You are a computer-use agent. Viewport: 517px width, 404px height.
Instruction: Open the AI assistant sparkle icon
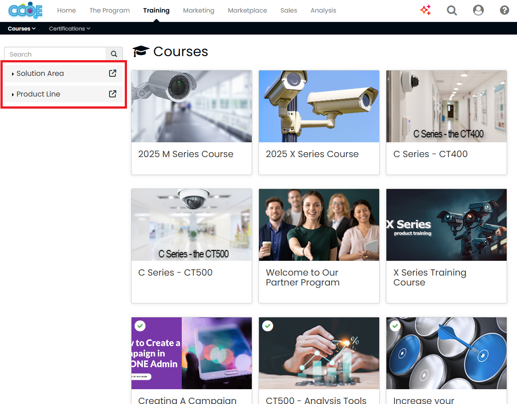click(425, 10)
